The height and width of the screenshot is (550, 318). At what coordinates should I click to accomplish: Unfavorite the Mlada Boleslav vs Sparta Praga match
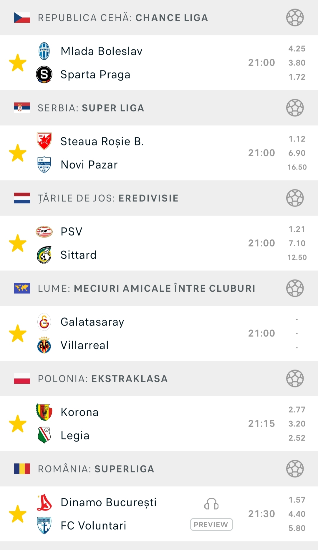18,63
